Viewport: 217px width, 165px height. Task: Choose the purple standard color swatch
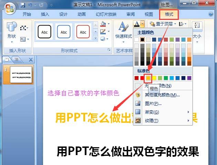click(x=189, y=78)
